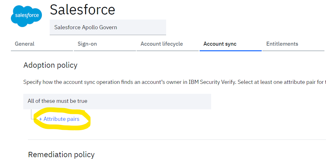The height and width of the screenshot is (164, 326).
Task: Add Attribute pairs to adoption policy
Action: pos(61,119)
